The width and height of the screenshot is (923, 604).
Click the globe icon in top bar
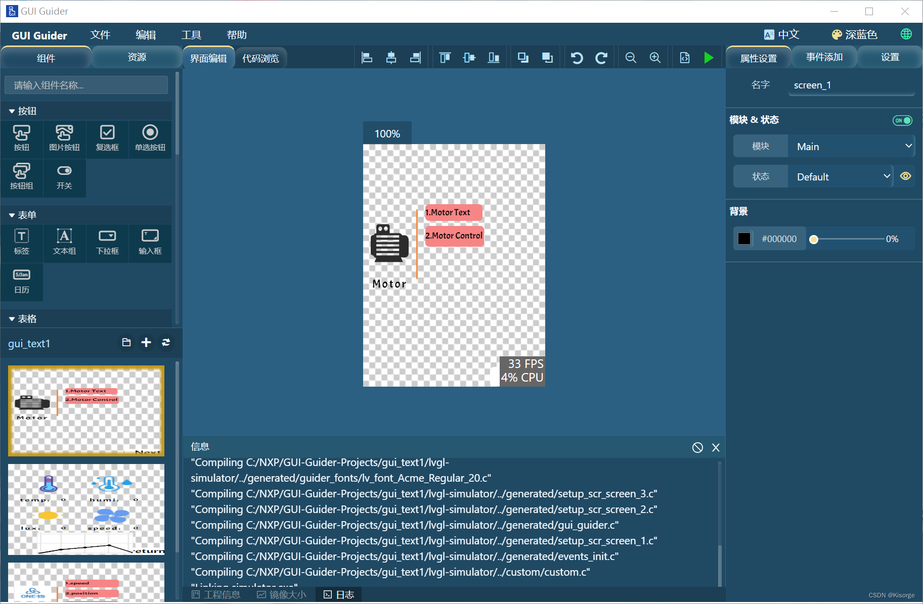(906, 34)
